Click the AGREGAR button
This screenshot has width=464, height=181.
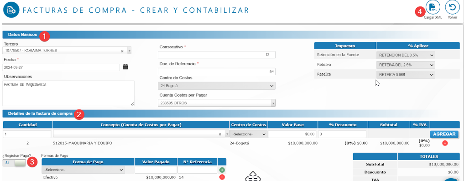click(444, 134)
